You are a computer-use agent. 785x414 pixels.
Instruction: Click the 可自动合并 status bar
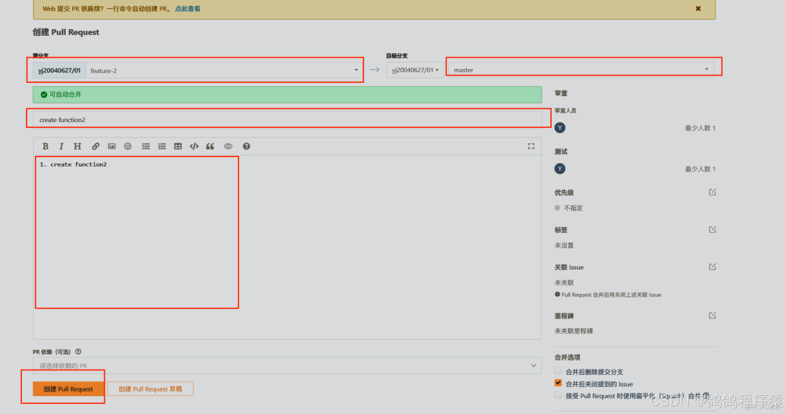coord(287,94)
